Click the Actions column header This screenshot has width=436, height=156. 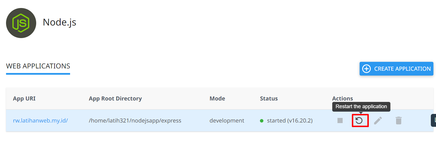(x=343, y=98)
